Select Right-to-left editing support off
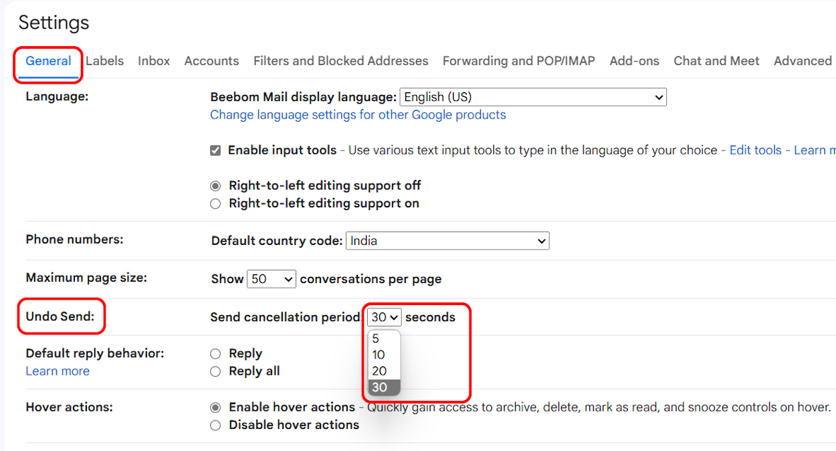Viewport: 836px width, 451px height. (x=215, y=186)
